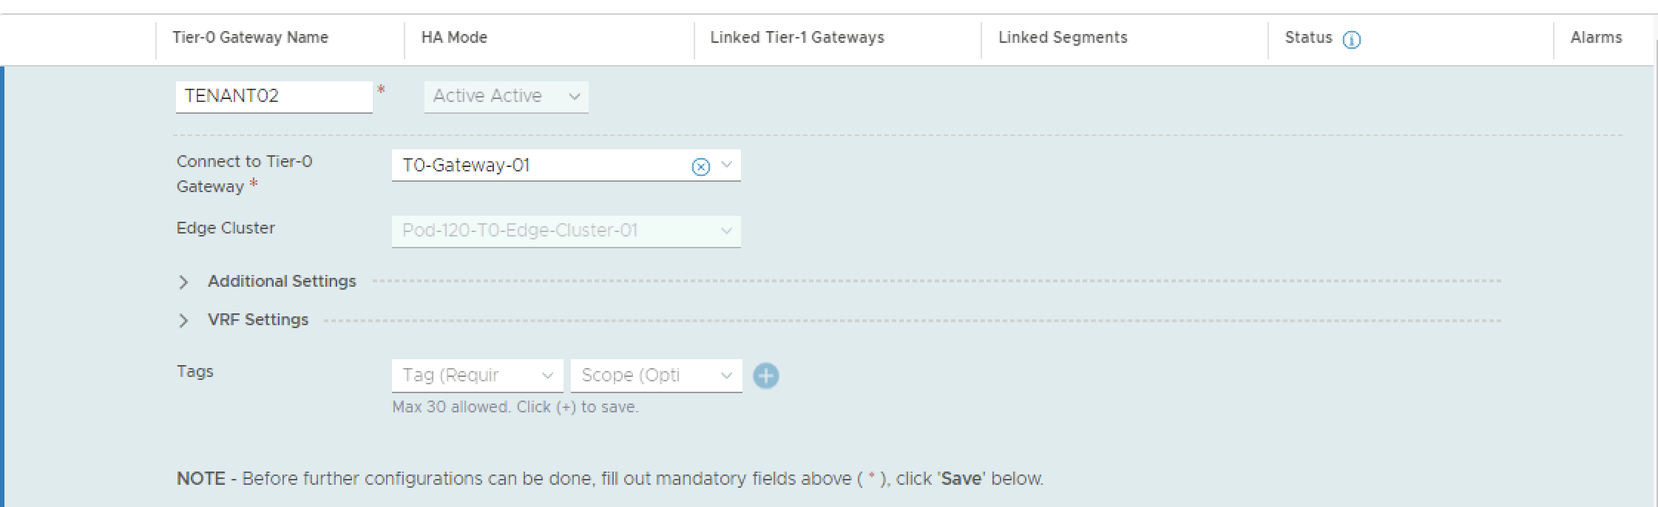1658x507 pixels.
Task: Click the HA Mode column header
Action: pos(454,38)
